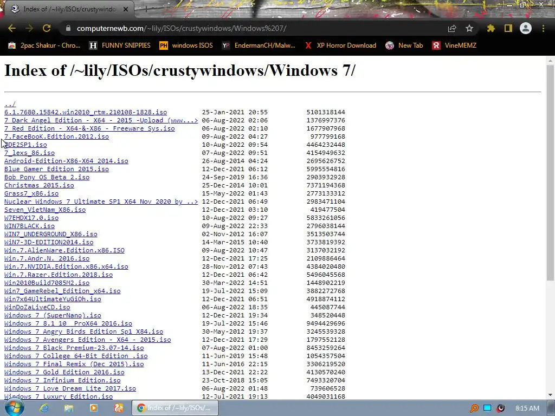The width and height of the screenshot is (555, 416).
Task: Click the round red-and-black tray icon
Action: click(x=500, y=408)
